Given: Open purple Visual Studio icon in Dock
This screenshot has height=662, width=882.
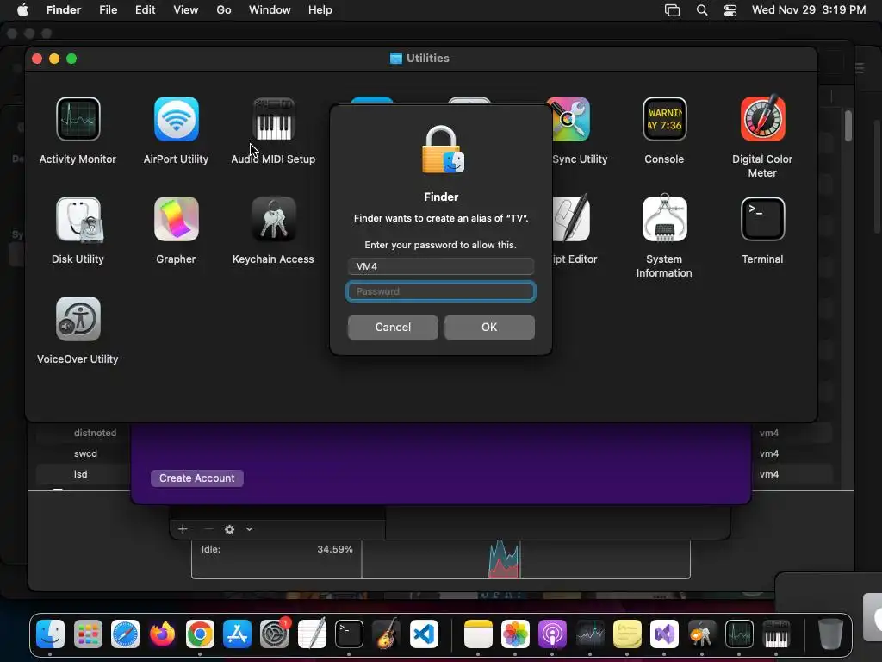Looking at the screenshot, I should [x=664, y=635].
